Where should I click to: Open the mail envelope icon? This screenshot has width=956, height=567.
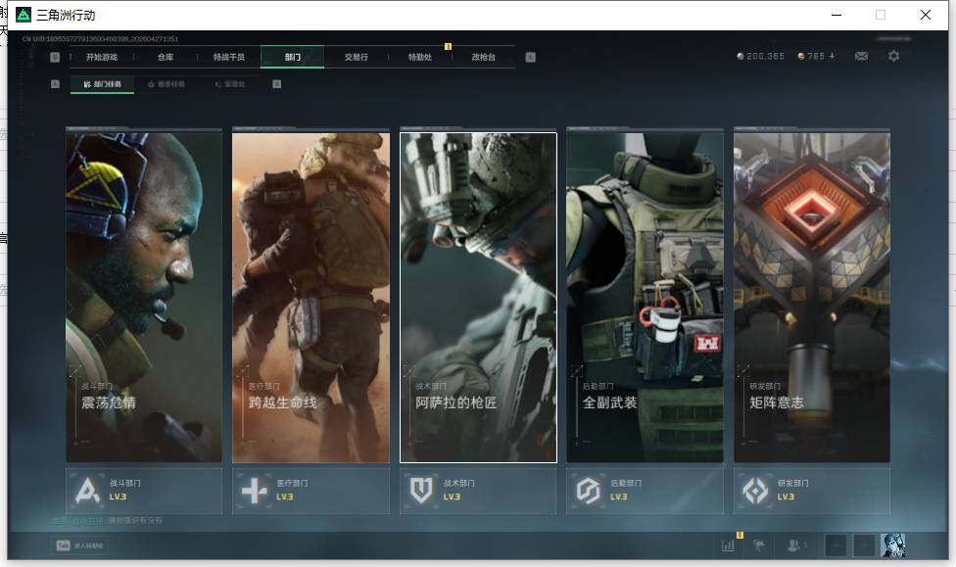pyautogui.click(x=861, y=57)
